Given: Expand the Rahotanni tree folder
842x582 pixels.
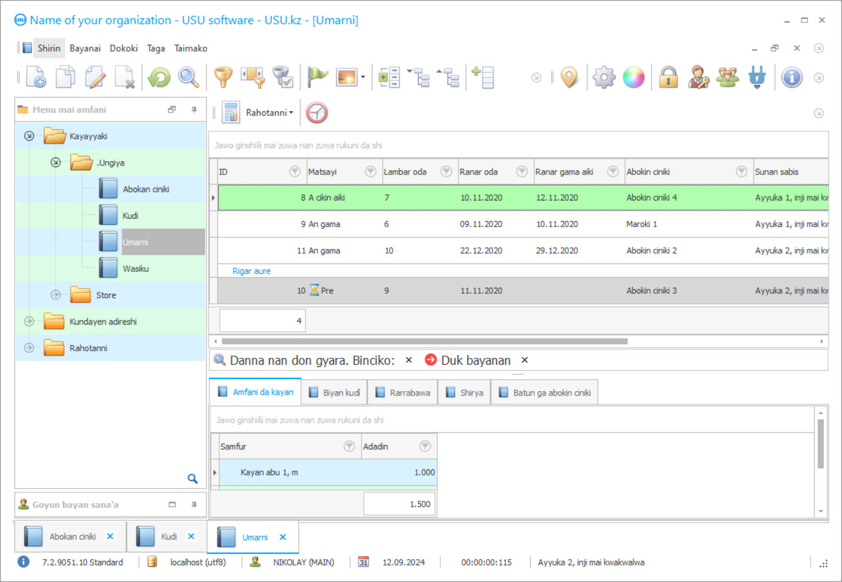Looking at the screenshot, I should [x=29, y=348].
